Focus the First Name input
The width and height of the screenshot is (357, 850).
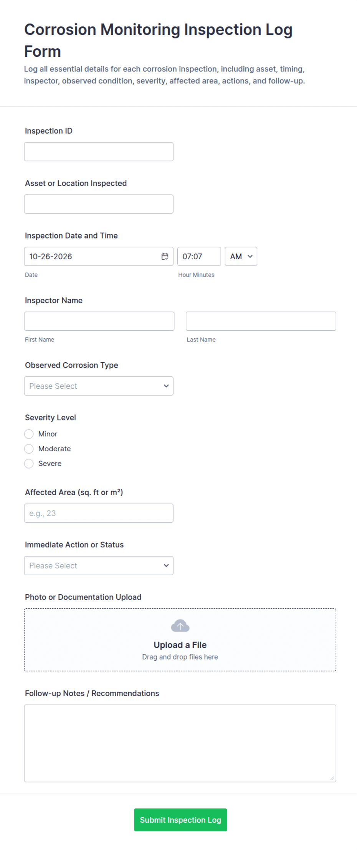[x=99, y=321]
